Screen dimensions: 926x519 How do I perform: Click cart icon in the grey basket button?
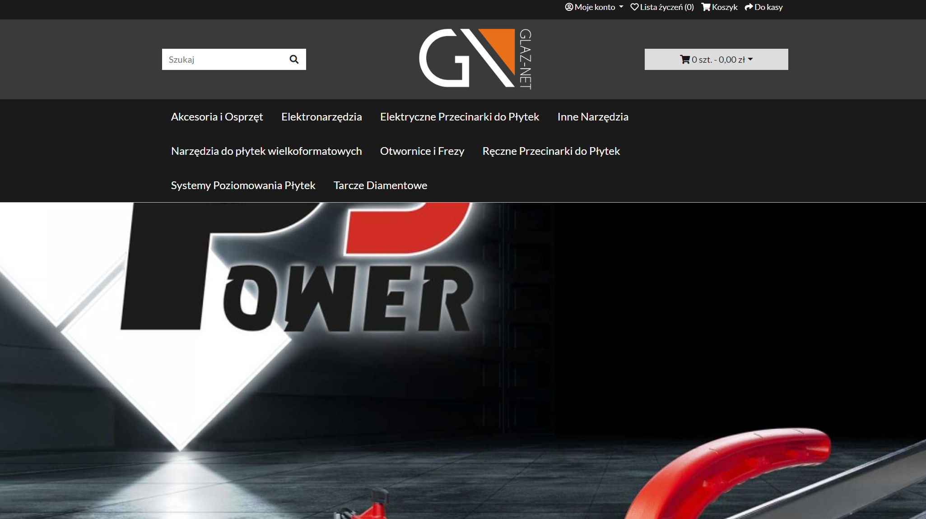pos(685,60)
